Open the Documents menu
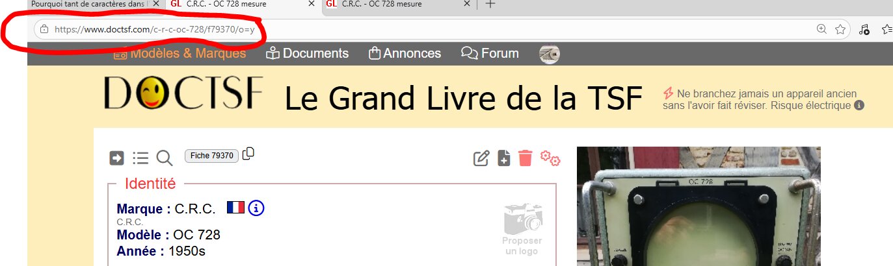The width and height of the screenshot is (893, 266). 308,53
